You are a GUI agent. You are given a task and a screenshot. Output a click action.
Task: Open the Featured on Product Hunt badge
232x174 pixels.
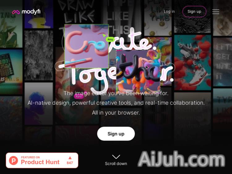(x=42, y=160)
